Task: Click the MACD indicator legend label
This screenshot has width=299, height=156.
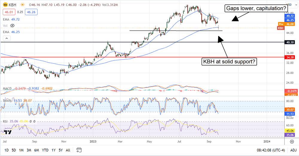Action: click(x=7, y=88)
